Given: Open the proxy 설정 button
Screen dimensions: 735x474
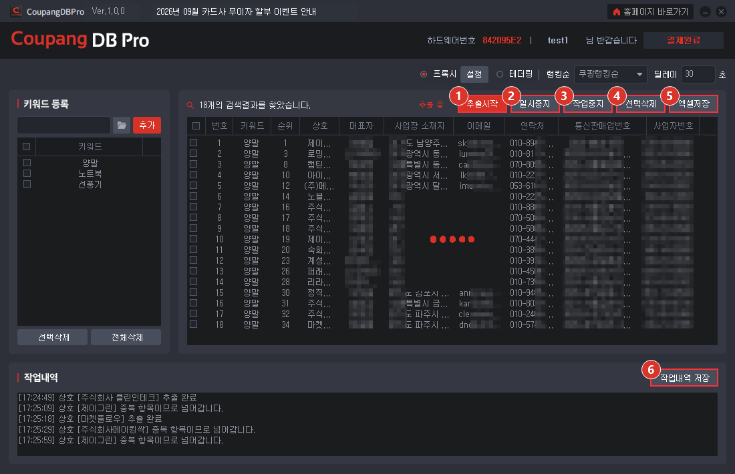Looking at the screenshot, I should (474, 74).
